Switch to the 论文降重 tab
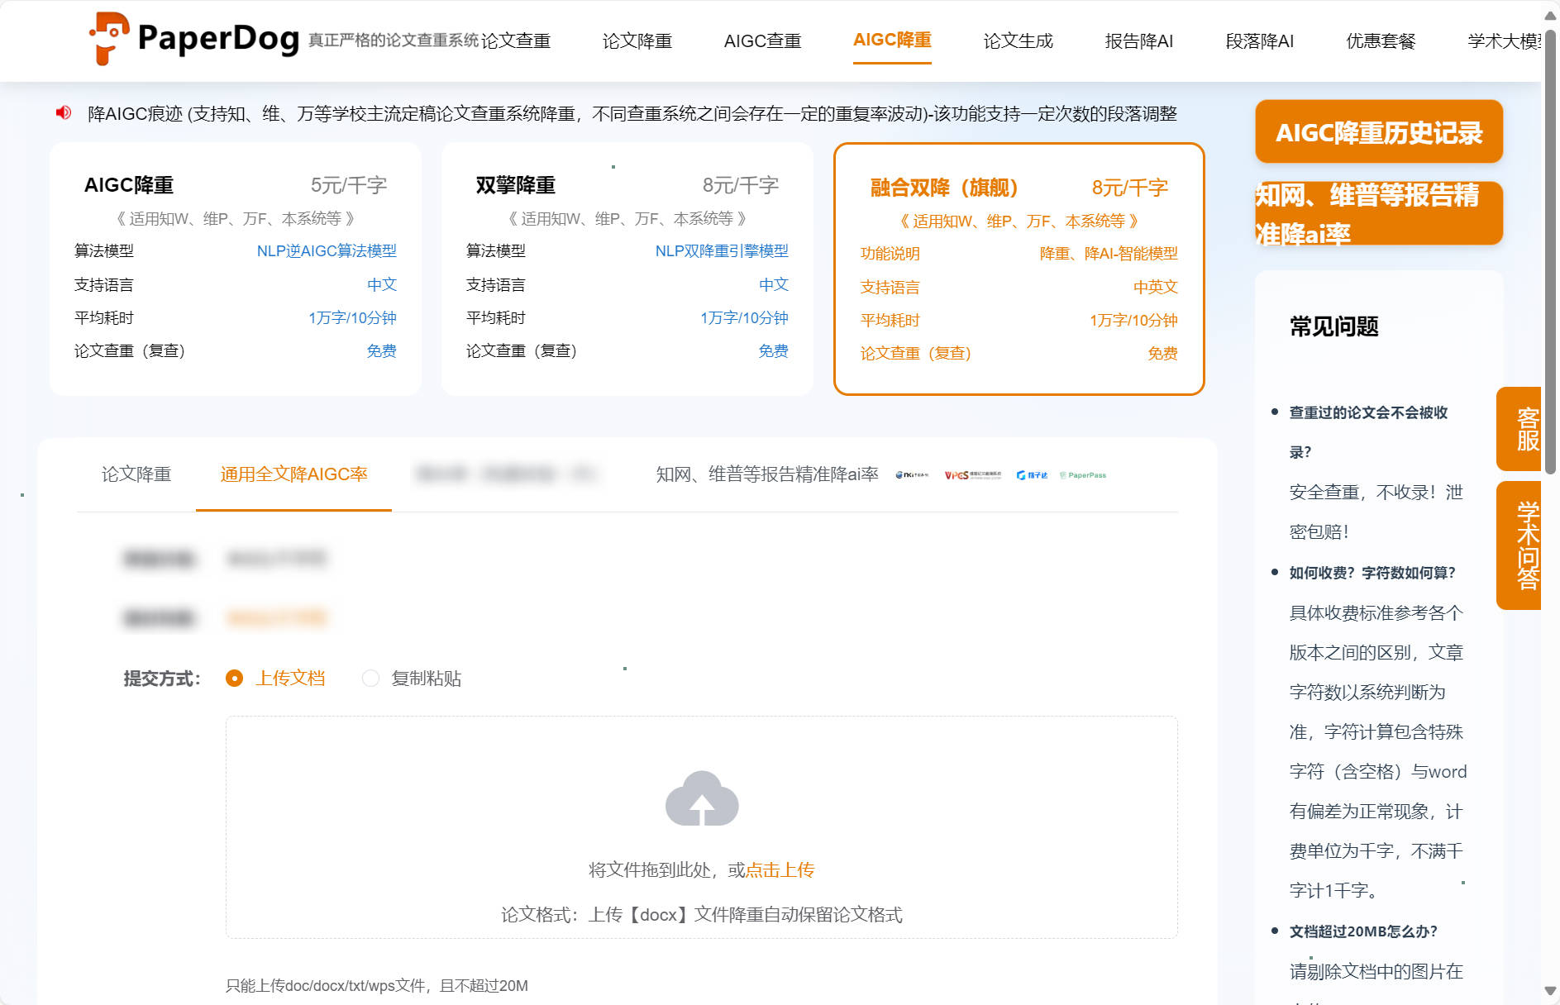The height and width of the screenshot is (1005, 1560). tap(136, 474)
